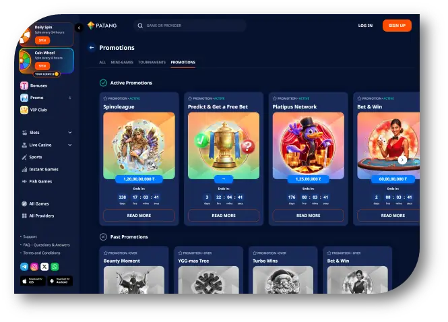Open Fish Games from the sidebar
Image resolution: width=448 pixels, height=322 pixels.
tap(40, 181)
